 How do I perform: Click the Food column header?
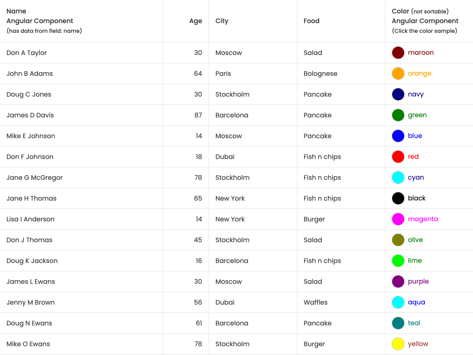click(311, 21)
